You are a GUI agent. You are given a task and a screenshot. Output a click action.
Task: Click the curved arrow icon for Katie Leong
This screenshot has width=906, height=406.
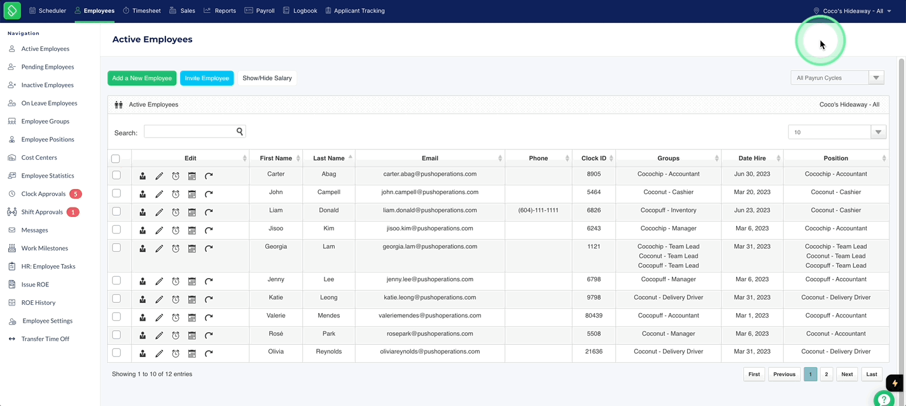(x=209, y=300)
